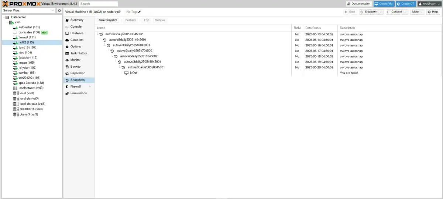Click the NOW current state monitor icon
Screen dimensions: 443x199
126,73
